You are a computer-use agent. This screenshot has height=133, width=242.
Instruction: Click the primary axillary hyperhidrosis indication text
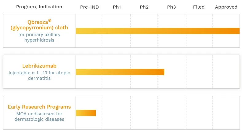(x=39, y=37)
